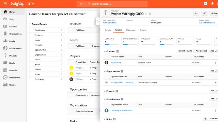Screen dimensions: 218x122
Task: Open the All search filter dropdown
Action: tap(82, 4)
